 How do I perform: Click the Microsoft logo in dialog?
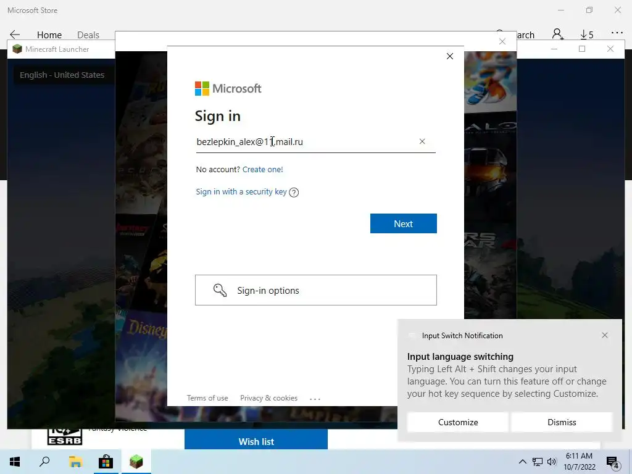[x=228, y=88]
